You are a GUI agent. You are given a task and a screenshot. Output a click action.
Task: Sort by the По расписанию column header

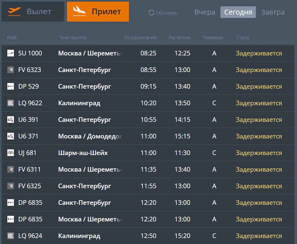[141, 38]
